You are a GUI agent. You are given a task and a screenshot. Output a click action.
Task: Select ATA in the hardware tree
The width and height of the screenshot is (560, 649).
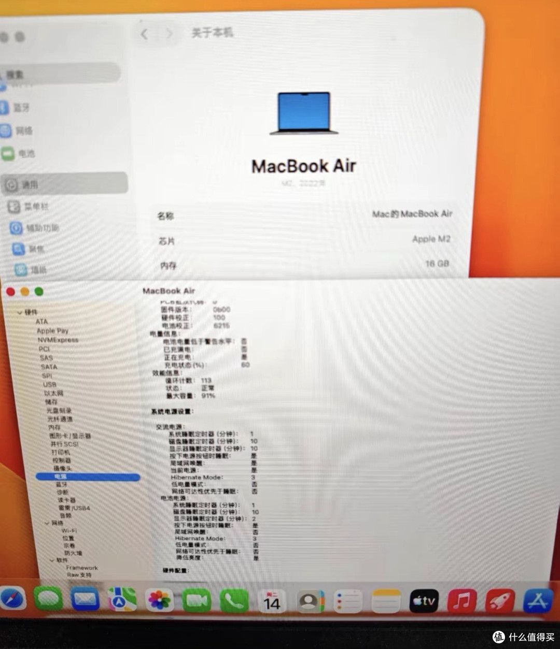[x=41, y=322]
